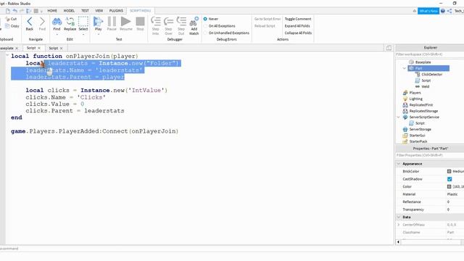Image resolution: width=464 pixels, height=261 pixels.
Task: Click Step Into debugger icon
Action: 156,26
